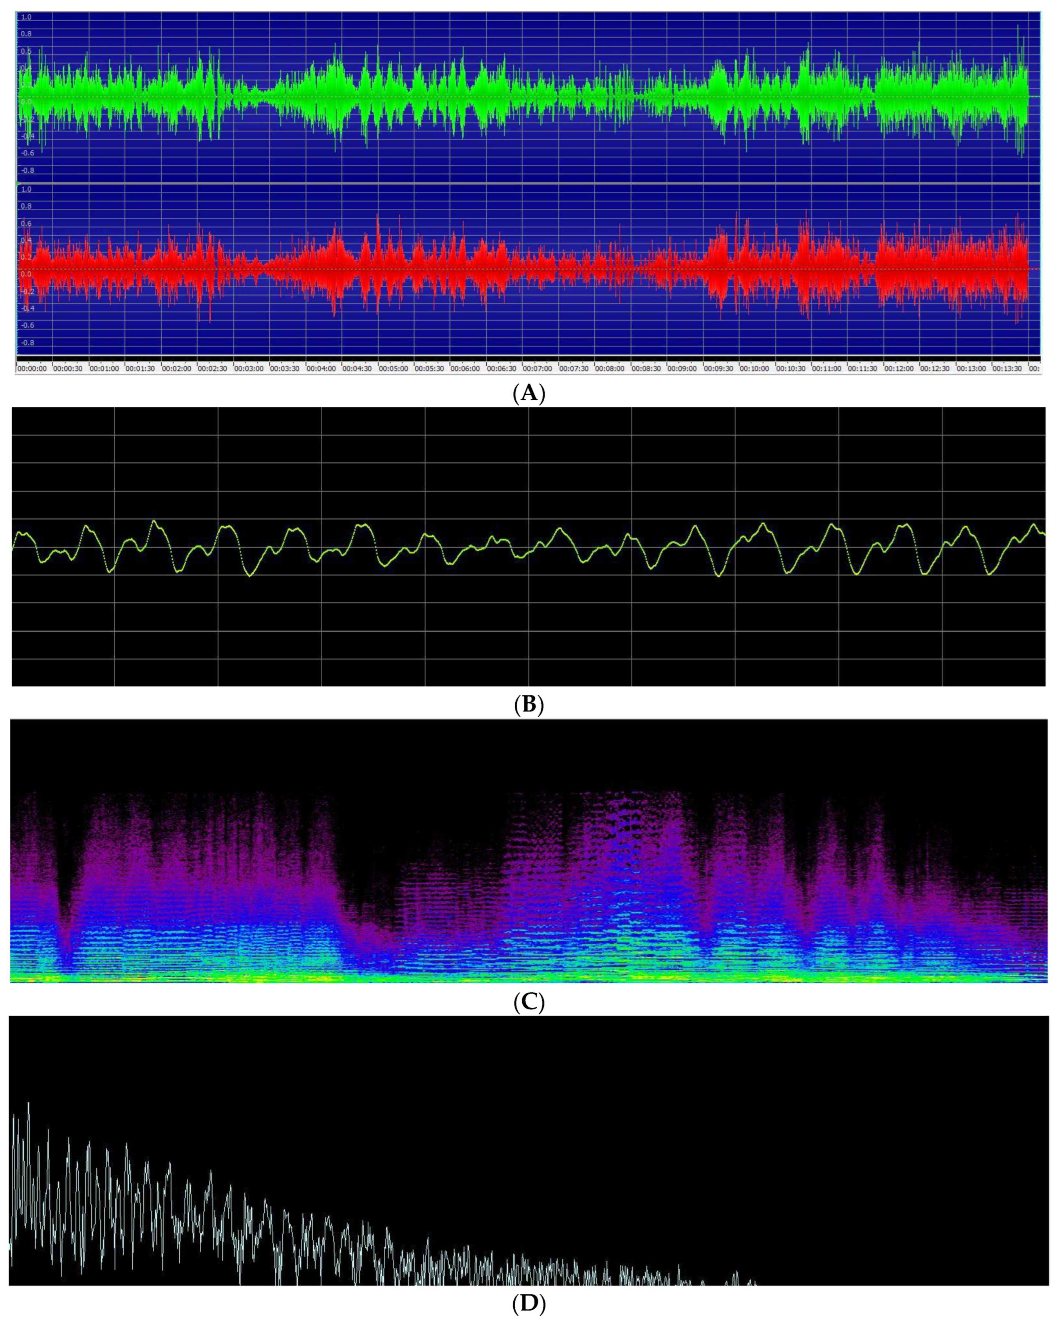
Task: Go to the 00:12:30 timeline label
Action: 936,369
